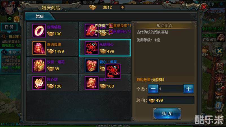
Task: Open the 背包 backpack icon
Action: 205,52
